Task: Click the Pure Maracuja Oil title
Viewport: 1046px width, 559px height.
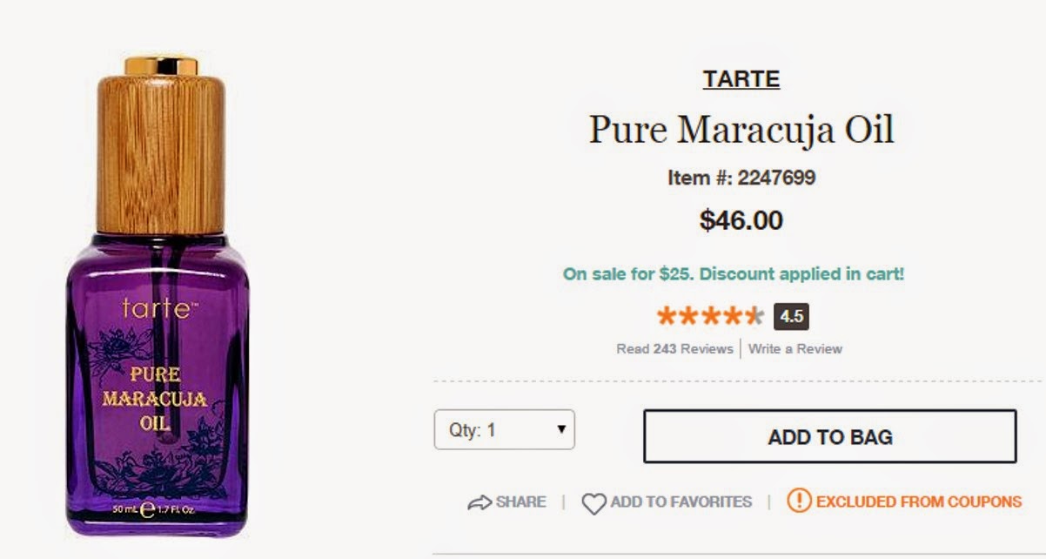Action: (741, 131)
